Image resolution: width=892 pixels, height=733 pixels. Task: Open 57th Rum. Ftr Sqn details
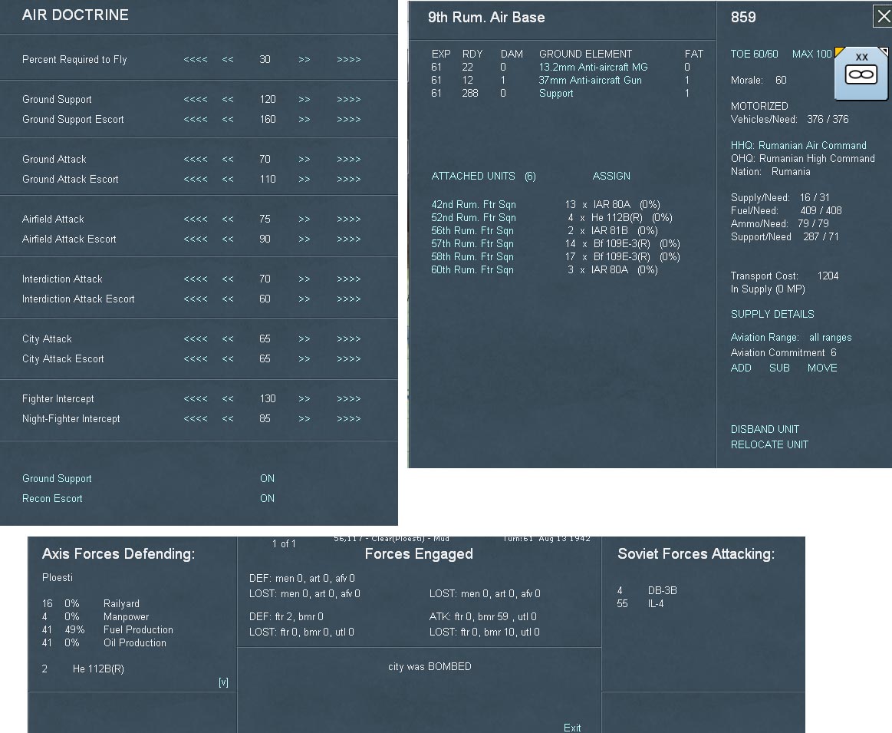(472, 243)
